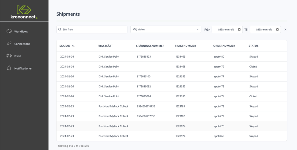The image size is (297, 150).
Task: Expand the Välj status dropdown
Action: (166, 30)
